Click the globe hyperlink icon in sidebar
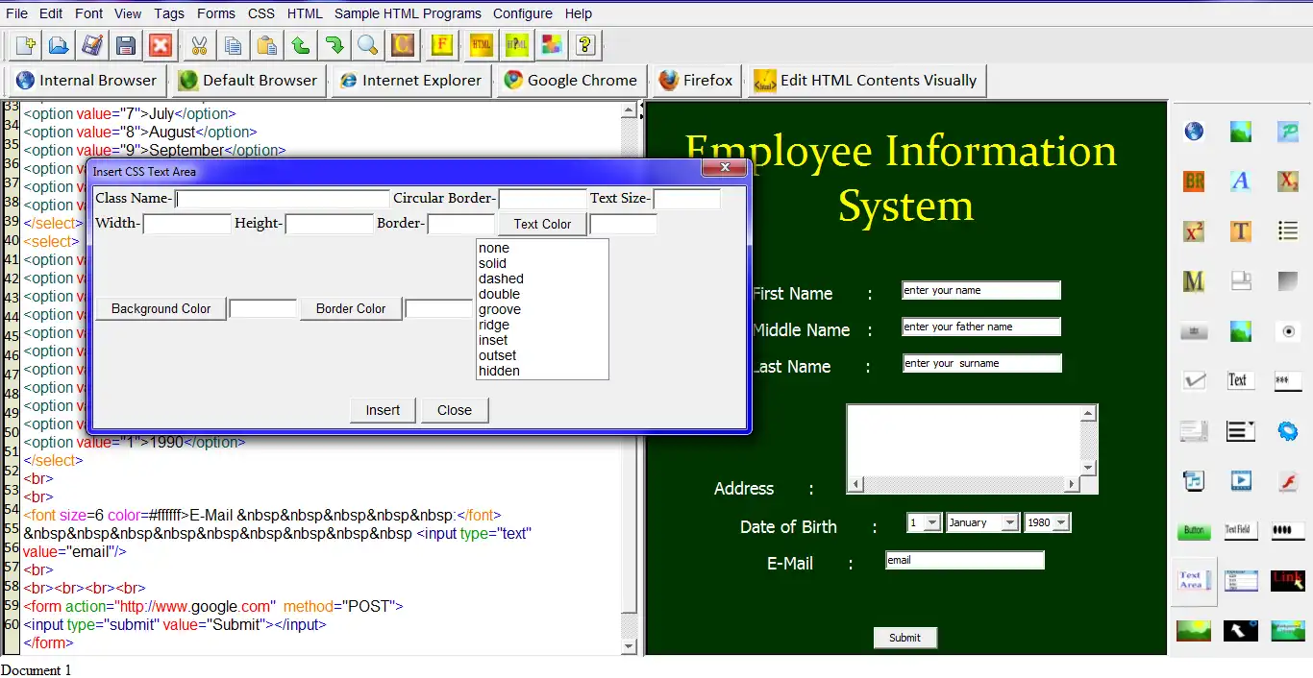This screenshot has width=1313, height=678. click(x=1194, y=132)
